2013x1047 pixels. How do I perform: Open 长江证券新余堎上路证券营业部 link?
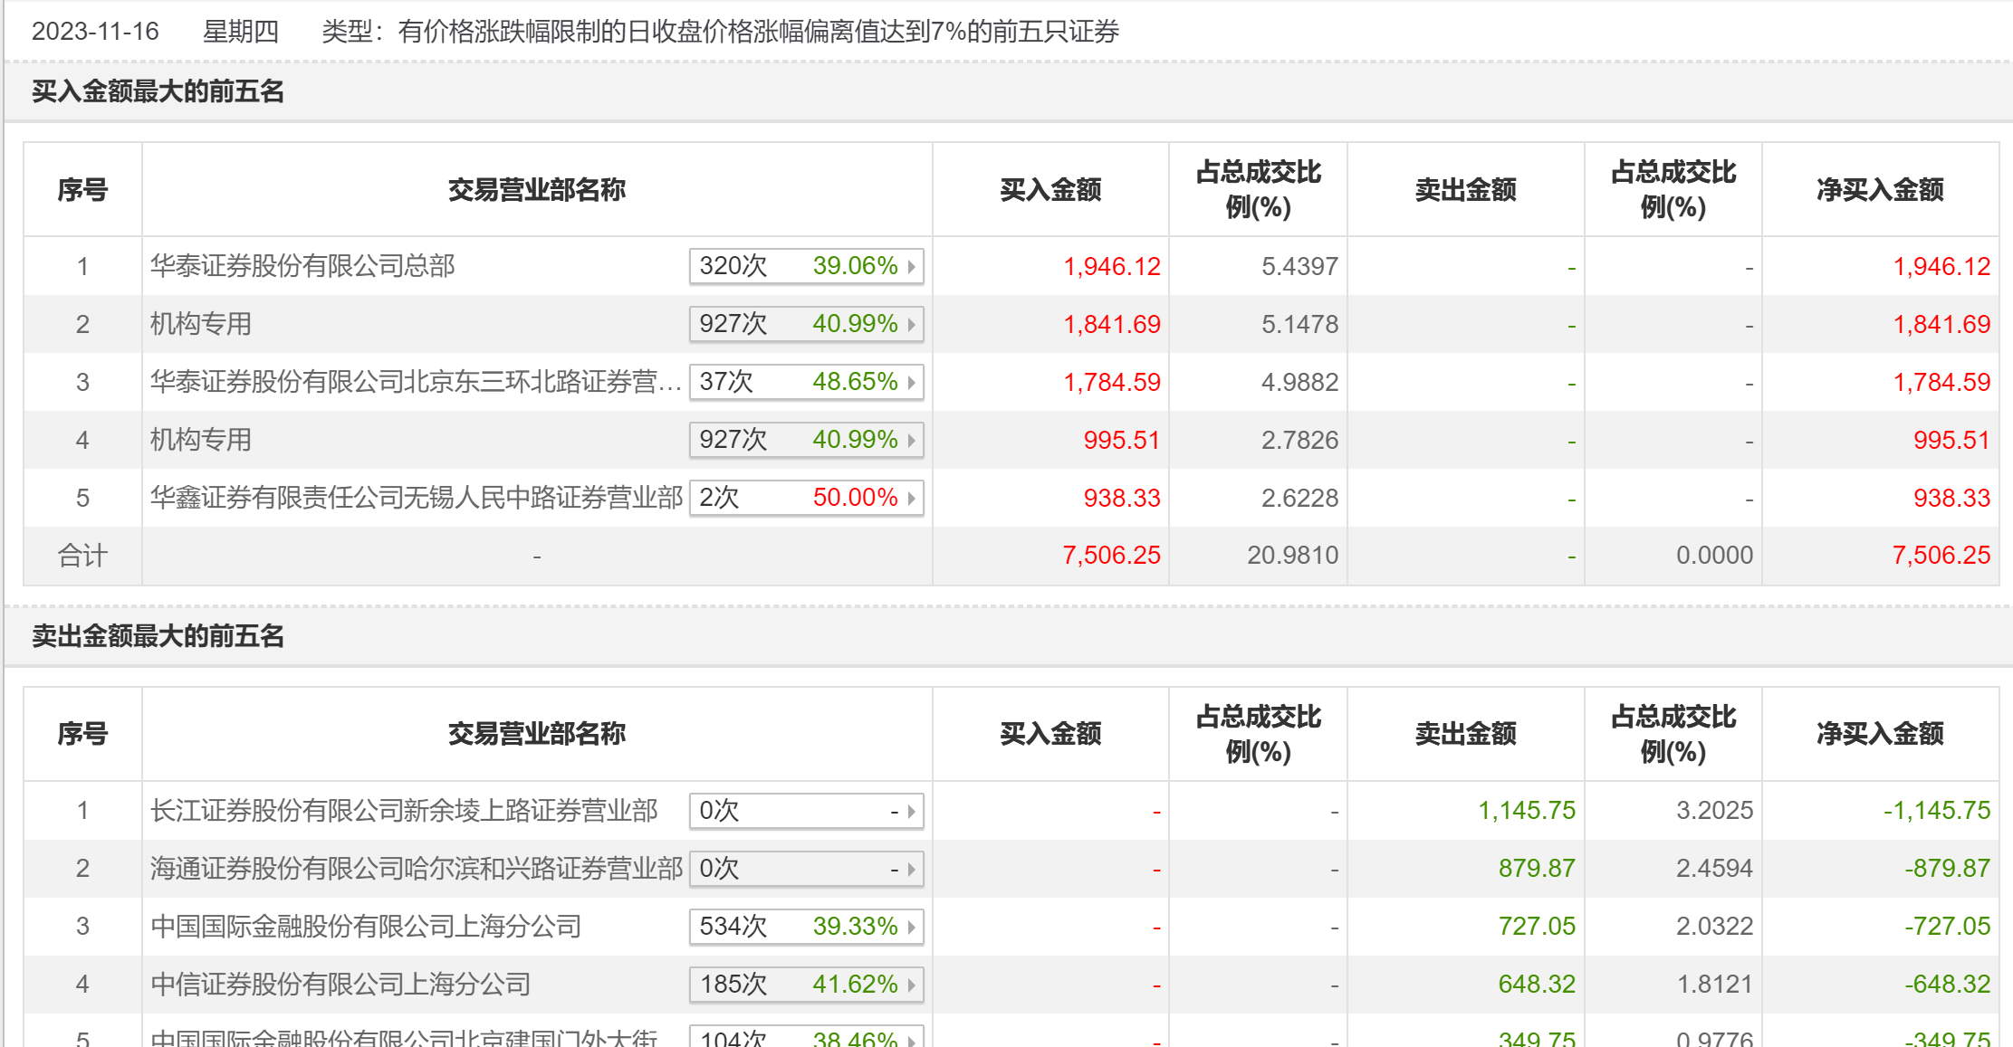click(x=404, y=811)
